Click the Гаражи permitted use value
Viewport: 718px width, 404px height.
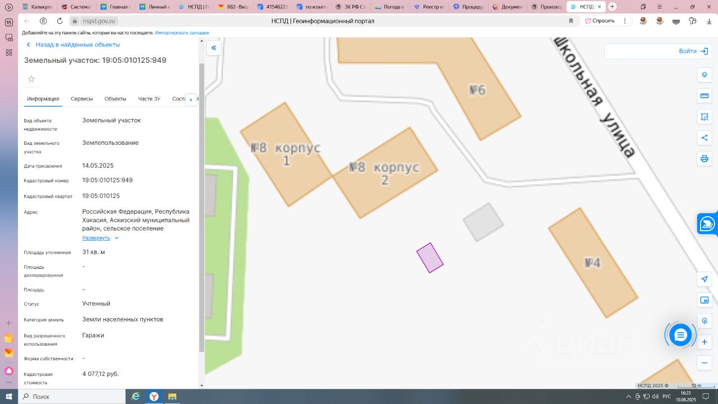coord(93,335)
